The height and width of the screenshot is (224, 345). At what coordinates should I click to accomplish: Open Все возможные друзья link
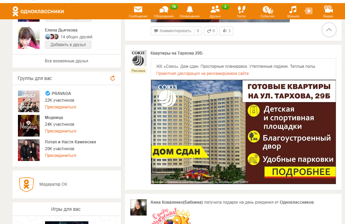66,61
